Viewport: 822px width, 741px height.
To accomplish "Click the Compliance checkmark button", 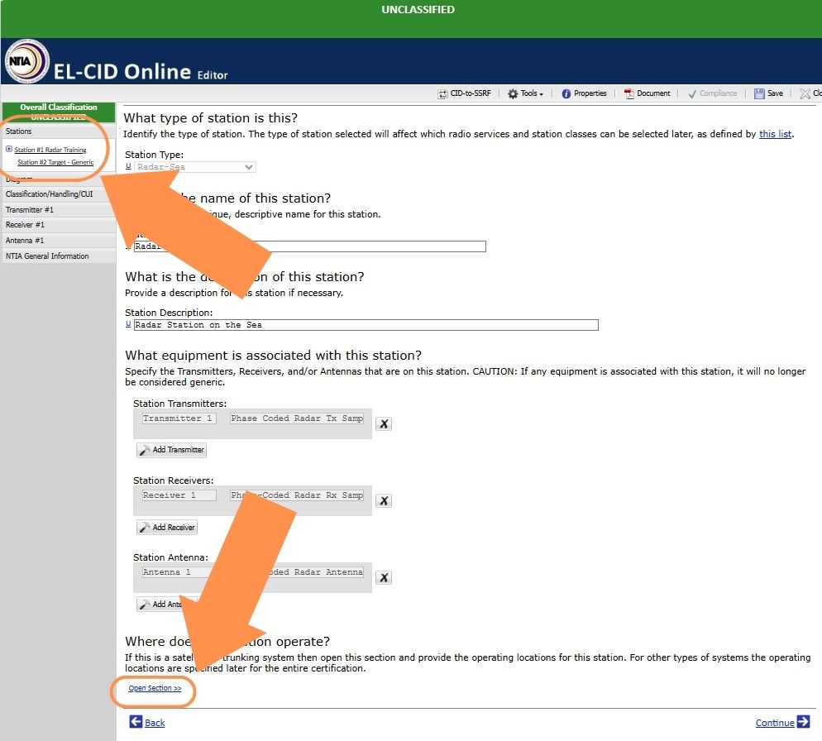I will [x=711, y=94].
